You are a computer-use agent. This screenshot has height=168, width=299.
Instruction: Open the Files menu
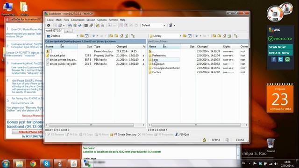(66, 20)
